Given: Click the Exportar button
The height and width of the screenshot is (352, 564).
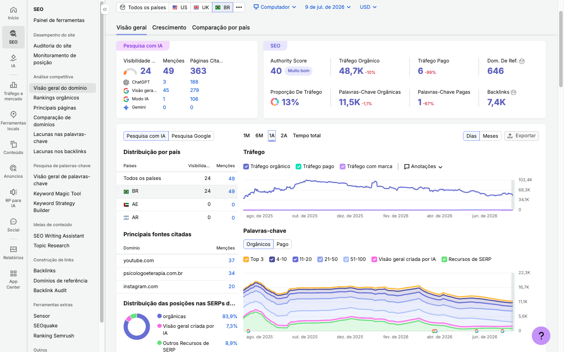Looking at the screenshot, I should pos(521,136).
